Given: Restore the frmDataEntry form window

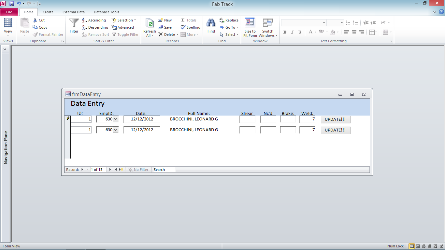Looking at the screenshot, I should tap(352, 94).
